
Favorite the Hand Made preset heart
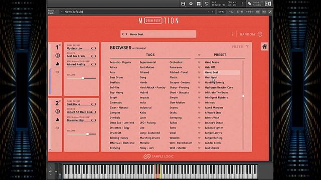[199, 62]
